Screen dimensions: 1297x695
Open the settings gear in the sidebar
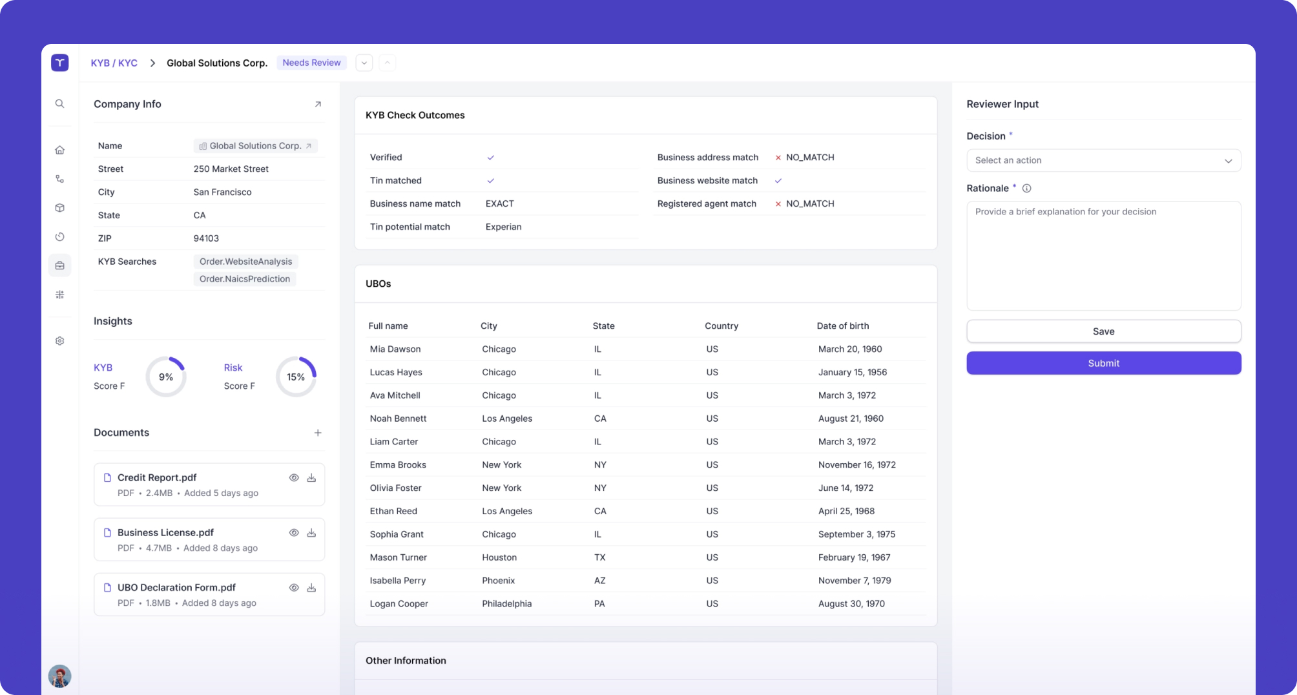point(59,341)
